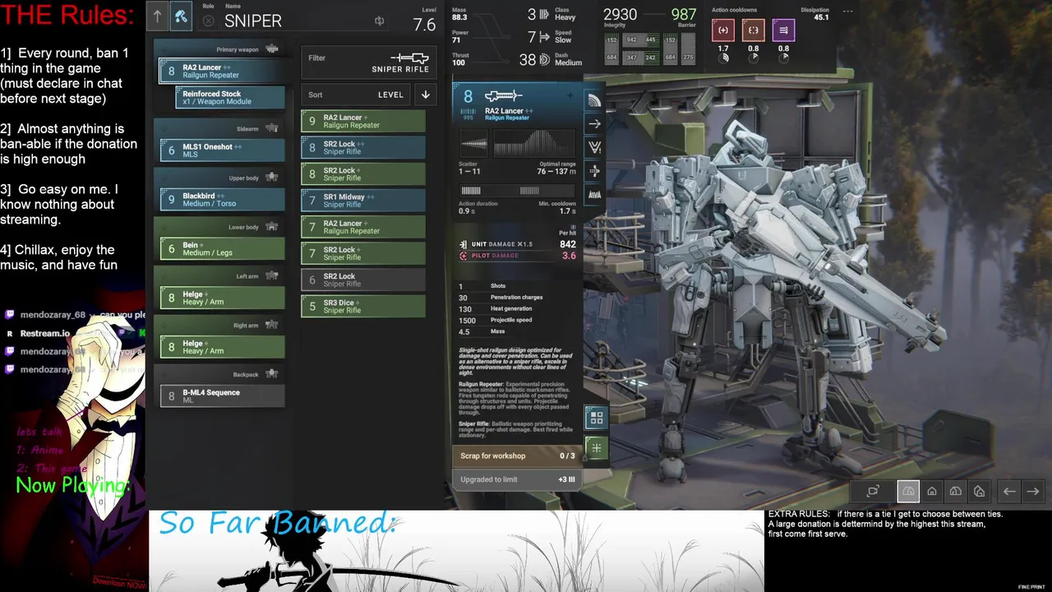This screenshot has height=592, width=1052.
Task: Click the Barrier 987 value
Action: click(x=684, y=15)
